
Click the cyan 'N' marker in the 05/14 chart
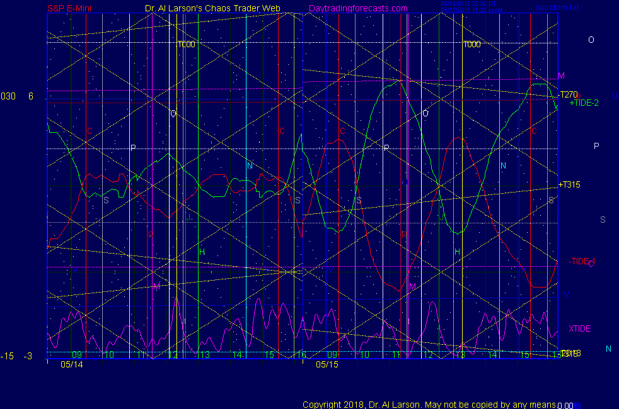point(250,165)
